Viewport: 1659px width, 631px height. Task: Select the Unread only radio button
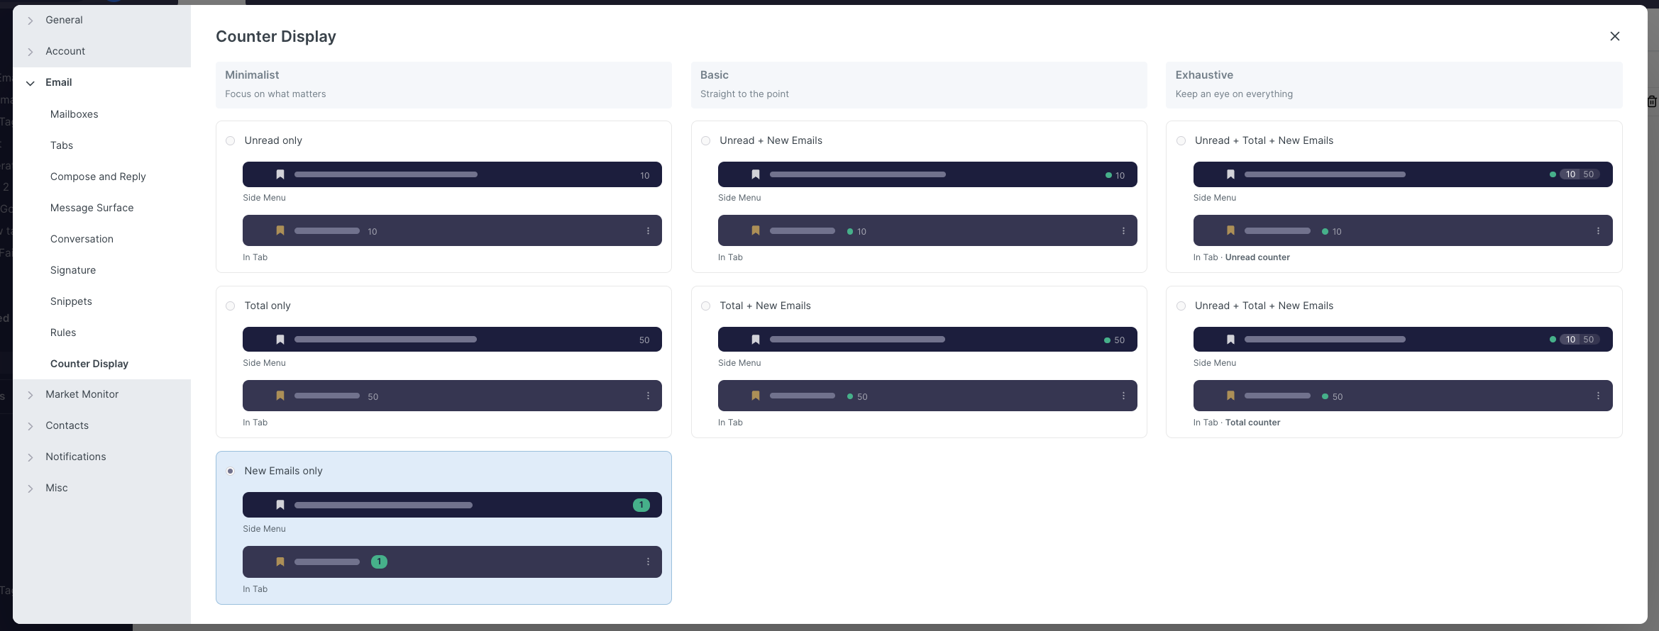pos(231,141)
